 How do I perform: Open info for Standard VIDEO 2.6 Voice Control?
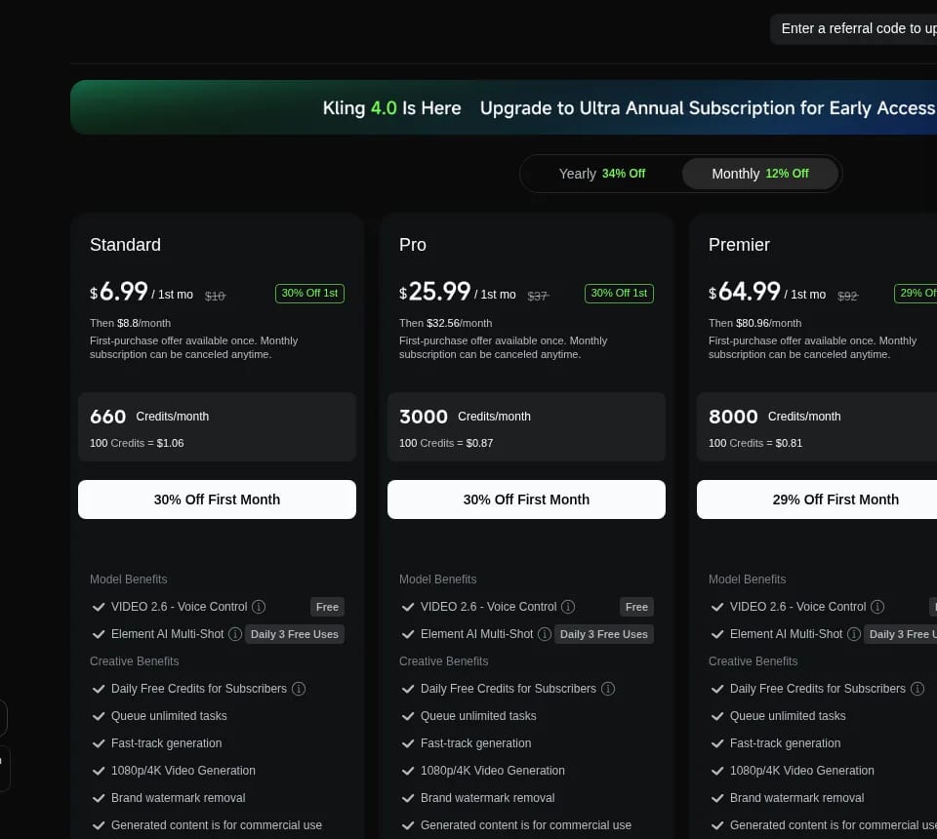(x=258, y=607)
